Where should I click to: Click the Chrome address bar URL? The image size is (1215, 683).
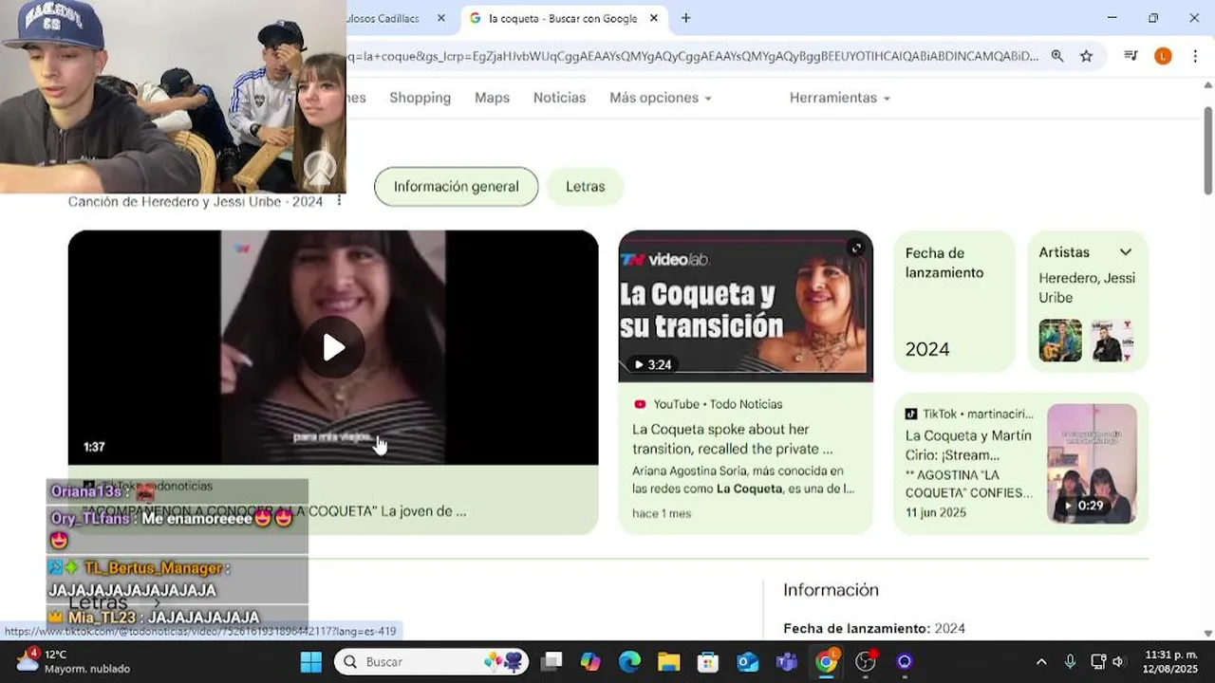[693, 56]
